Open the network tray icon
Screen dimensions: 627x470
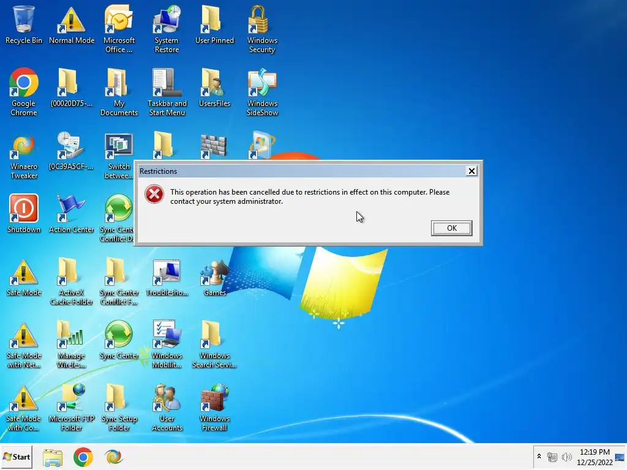[552, 457]
